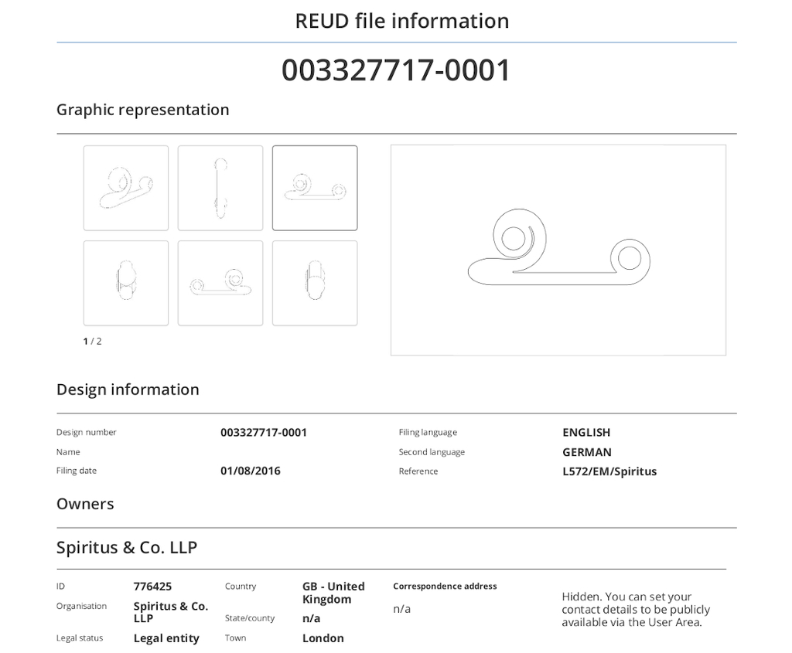Click the highlighted third thumbnail in top row
This screenshot has width=792, height=653.
(x=315, y=188)
